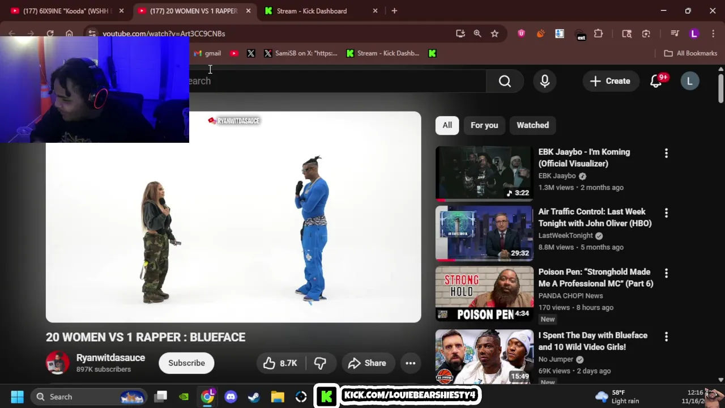Open the gmail bookmark
Screen dimensions: 725x408
207,53
